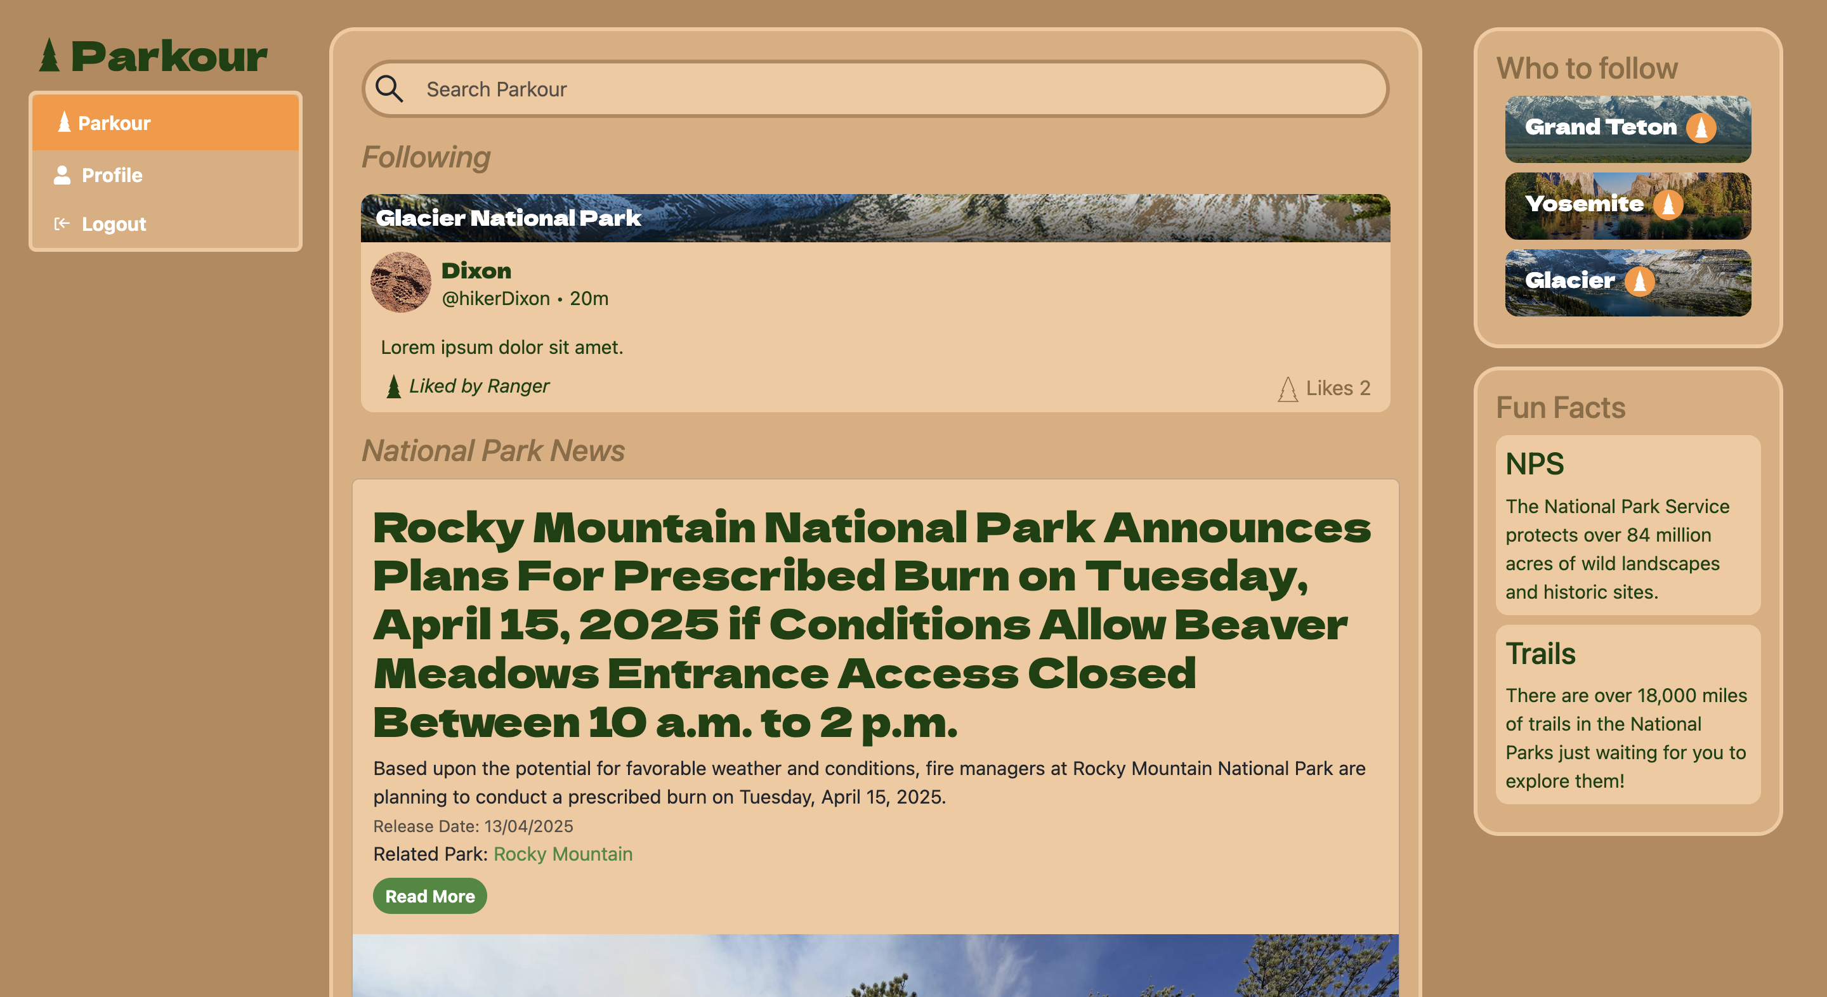
Task: Click the orange follow icon on Grand Teton
Action: (1701, 127)
